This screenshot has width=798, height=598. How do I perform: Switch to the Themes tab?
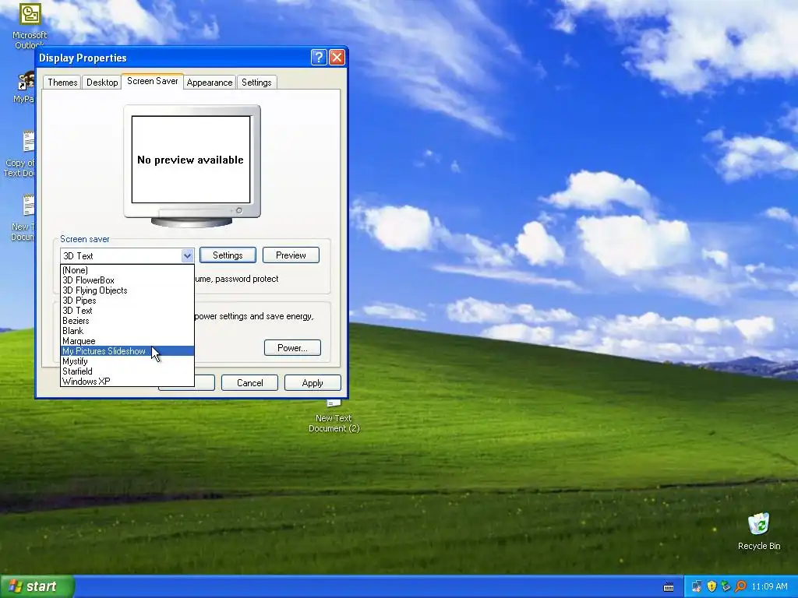pos(62,83)
